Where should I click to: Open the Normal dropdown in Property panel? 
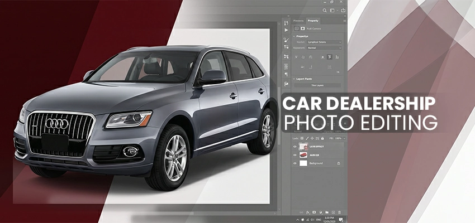(x=324, y=48)
